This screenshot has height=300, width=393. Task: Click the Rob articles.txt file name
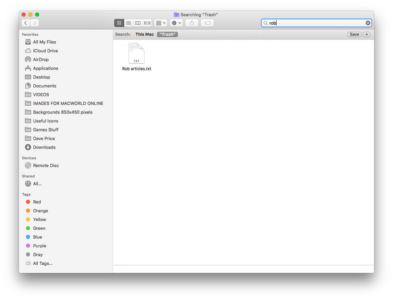pos(137,69)
